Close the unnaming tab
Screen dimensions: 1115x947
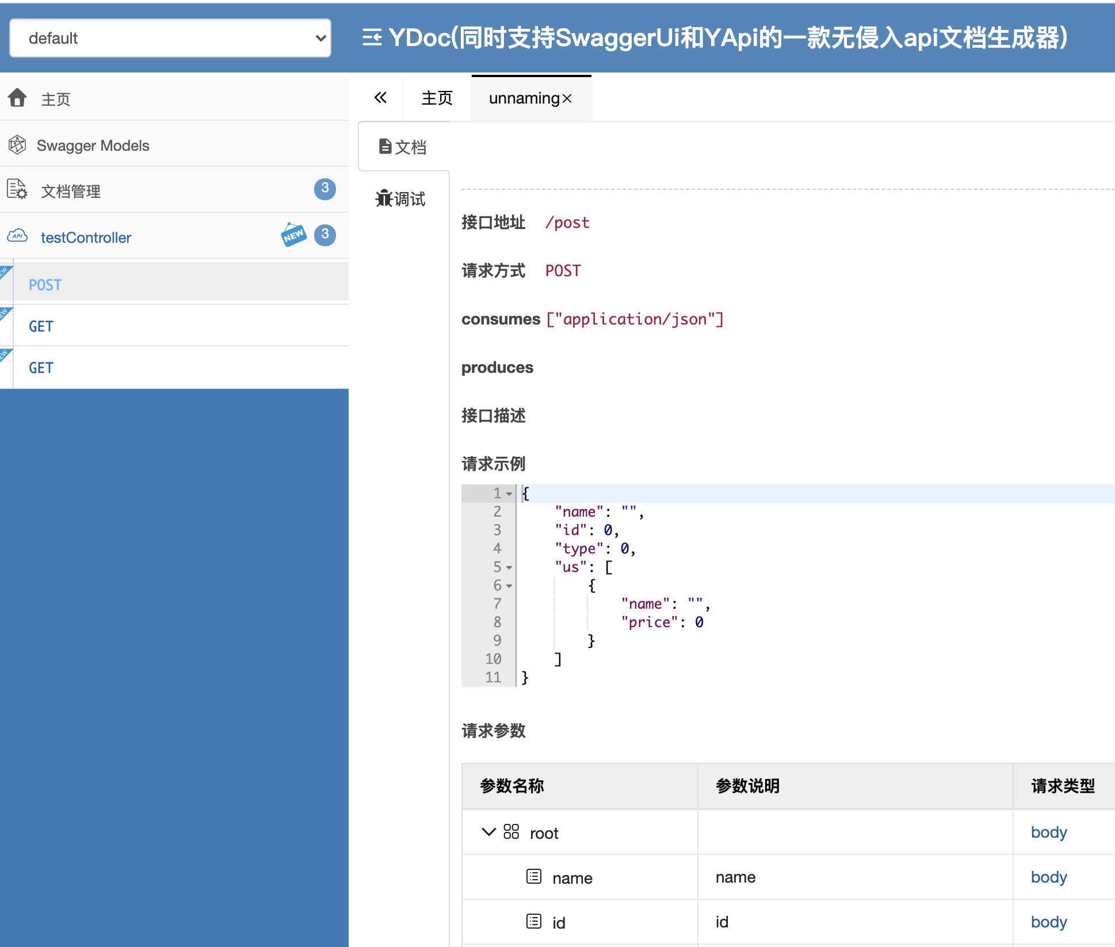(568, 98)
